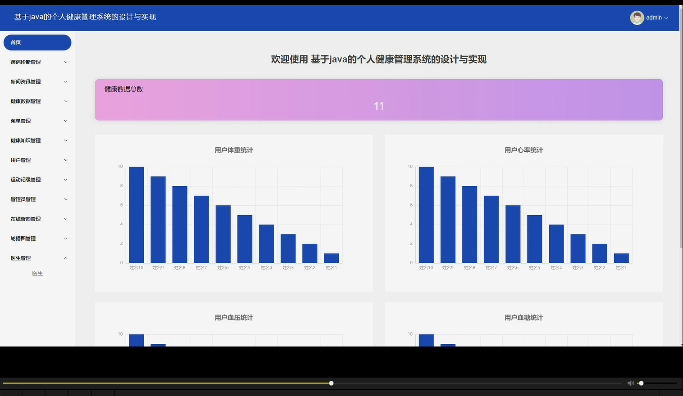This screenshot has width=683, height=396.
Task: Click 姓名3 bar in 用户体重统计 chart
Action: (288, 248)
